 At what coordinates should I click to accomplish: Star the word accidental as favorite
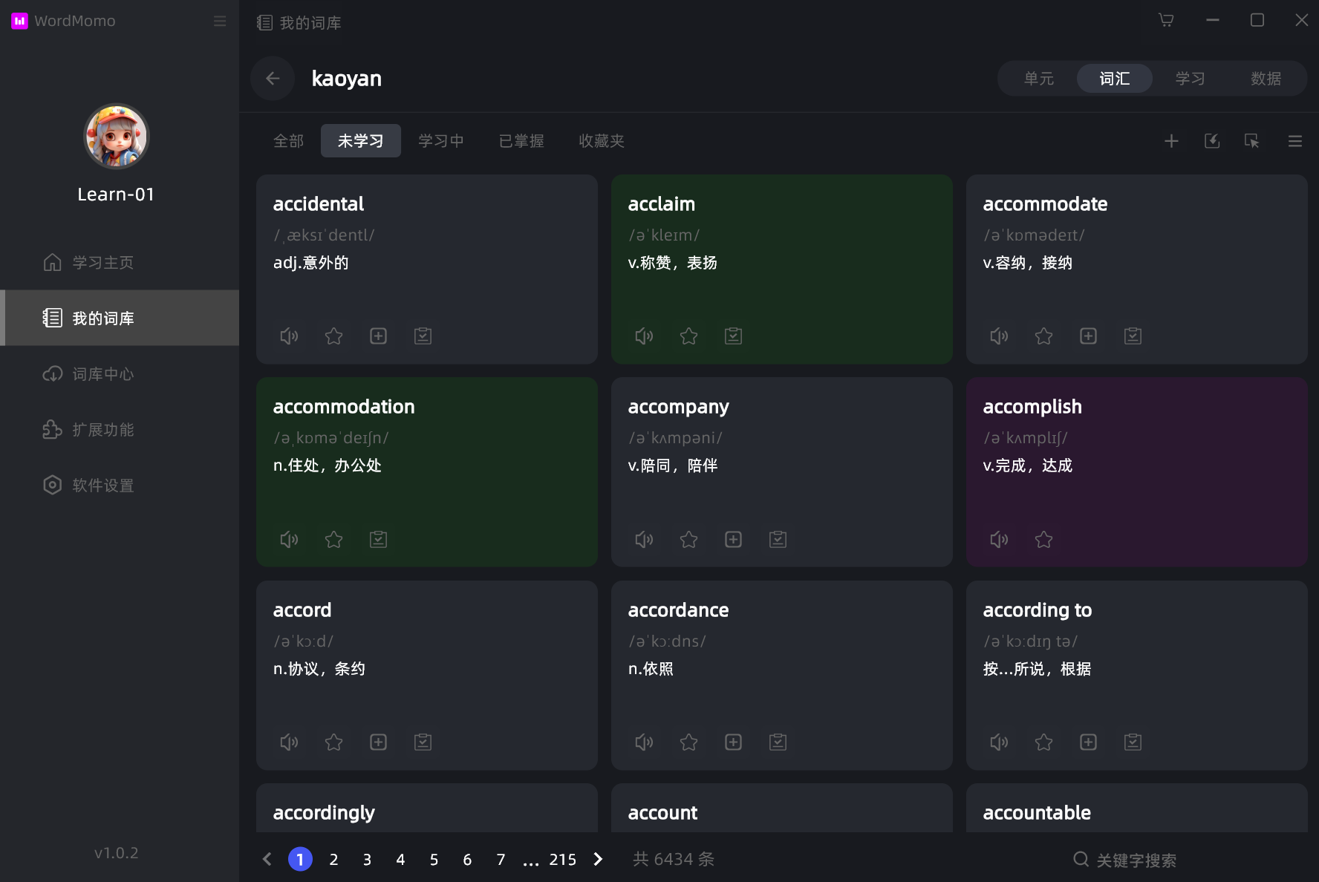[333, 336]
